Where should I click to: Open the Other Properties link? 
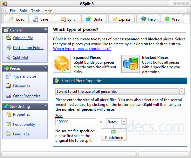(x=27, y=96)
